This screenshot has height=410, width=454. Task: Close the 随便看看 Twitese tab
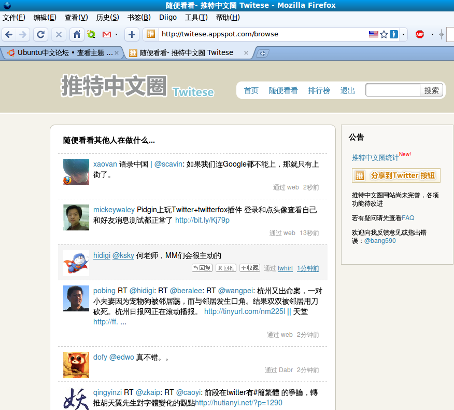pos(246,53)
